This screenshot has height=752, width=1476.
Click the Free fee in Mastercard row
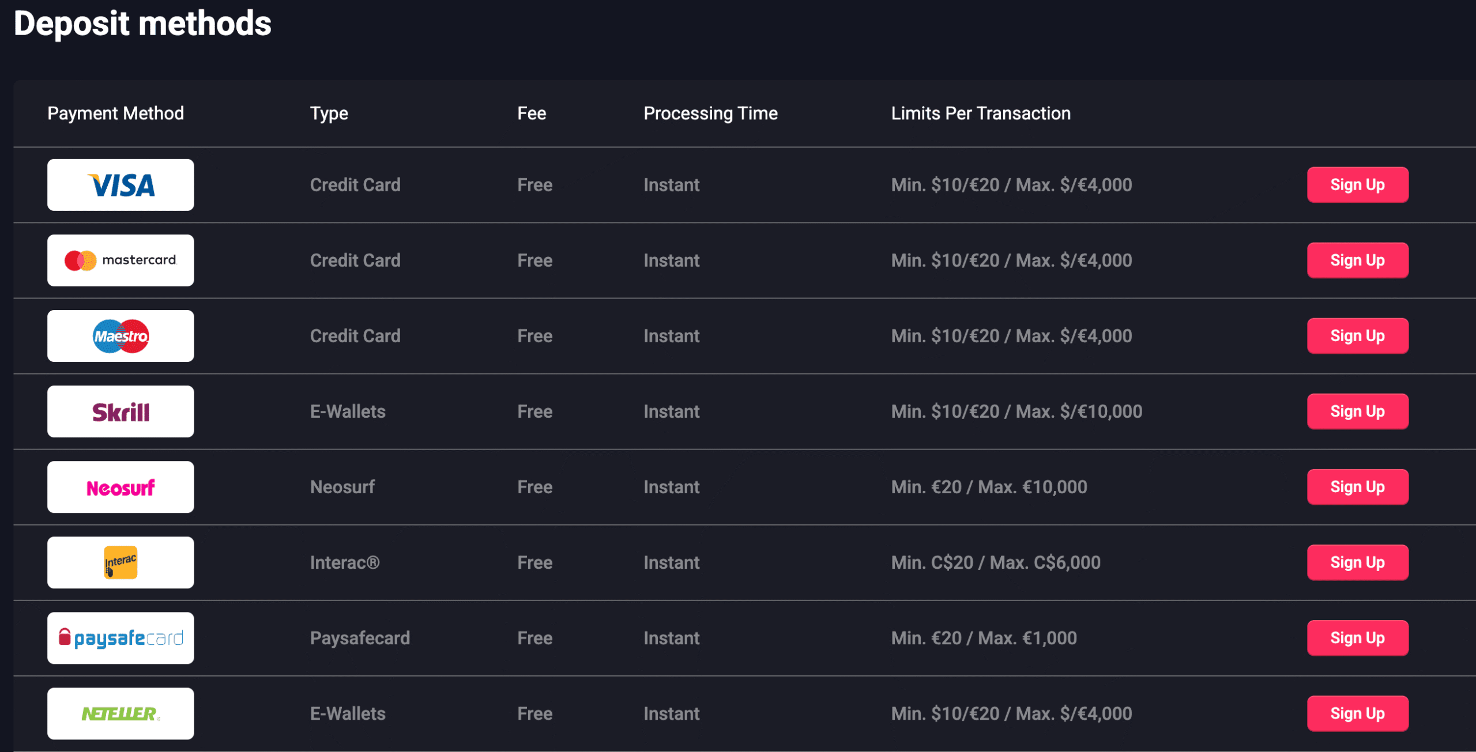coord(535,260)
